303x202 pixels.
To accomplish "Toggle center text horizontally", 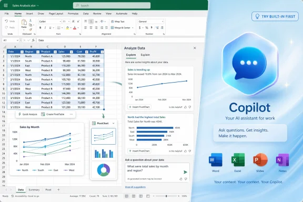I will click(91, 28).
